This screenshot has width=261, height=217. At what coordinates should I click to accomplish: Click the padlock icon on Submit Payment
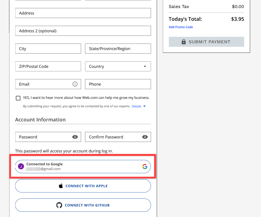pos(184,42)
